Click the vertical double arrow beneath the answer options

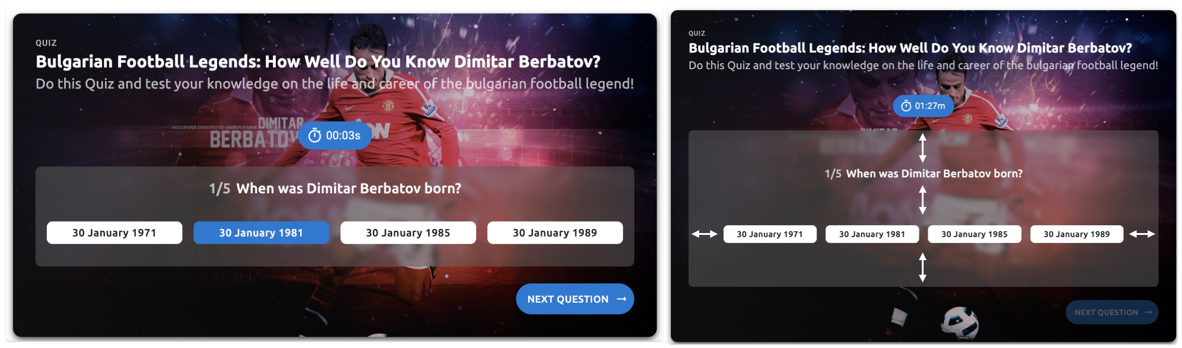point(922,267)
